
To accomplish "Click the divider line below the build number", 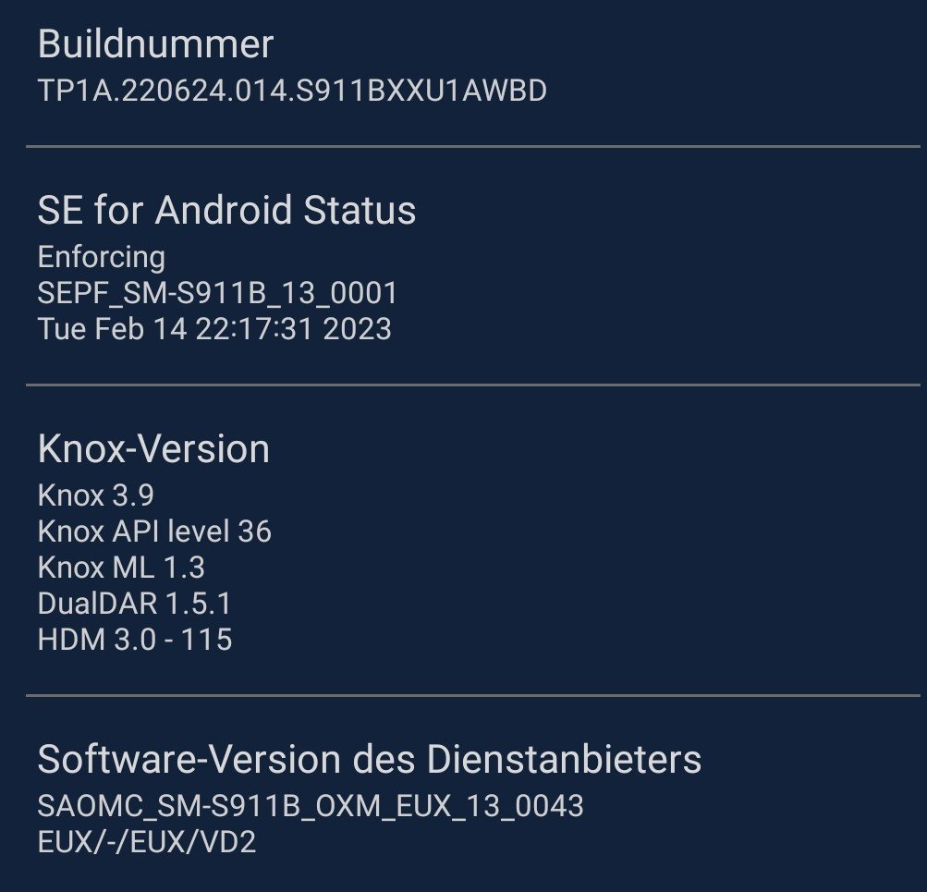I will (x=472, y=146).
